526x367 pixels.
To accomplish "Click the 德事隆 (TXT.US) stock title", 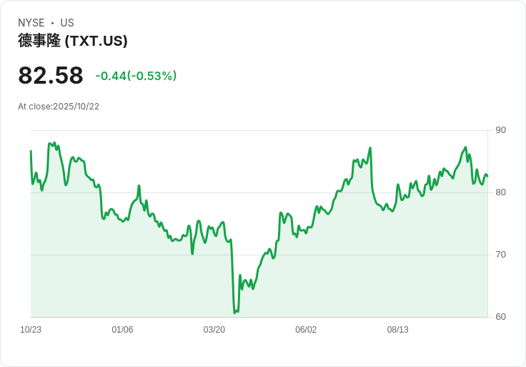I will (x=73, y=41).
